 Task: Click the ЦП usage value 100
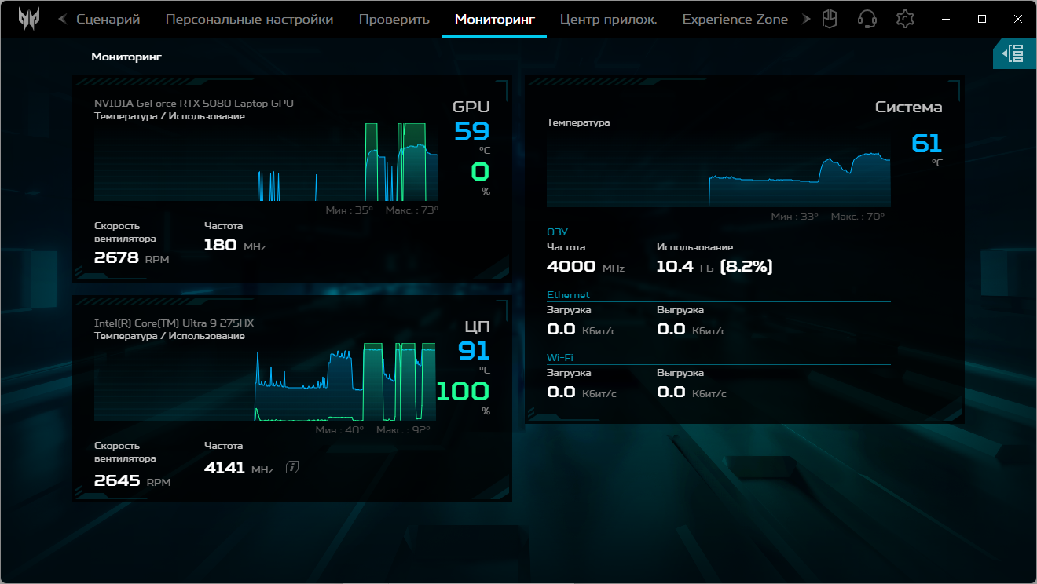(x=463, y=391)
